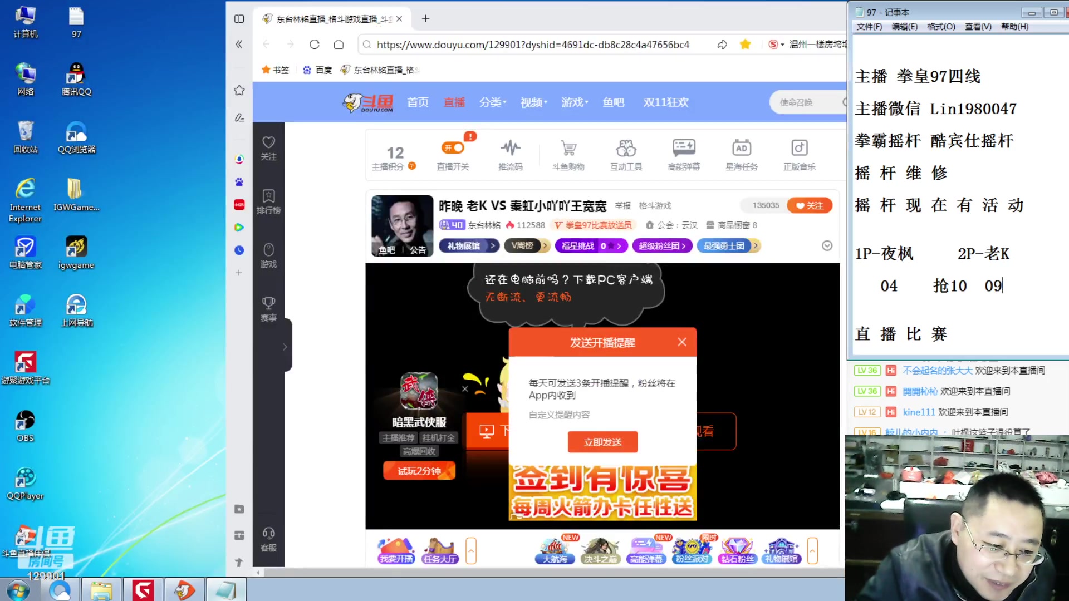Open the 关注 heart icon in Douyu sidebar
The width and height of the screenshot is (1069, 601).
pos(269,149)
